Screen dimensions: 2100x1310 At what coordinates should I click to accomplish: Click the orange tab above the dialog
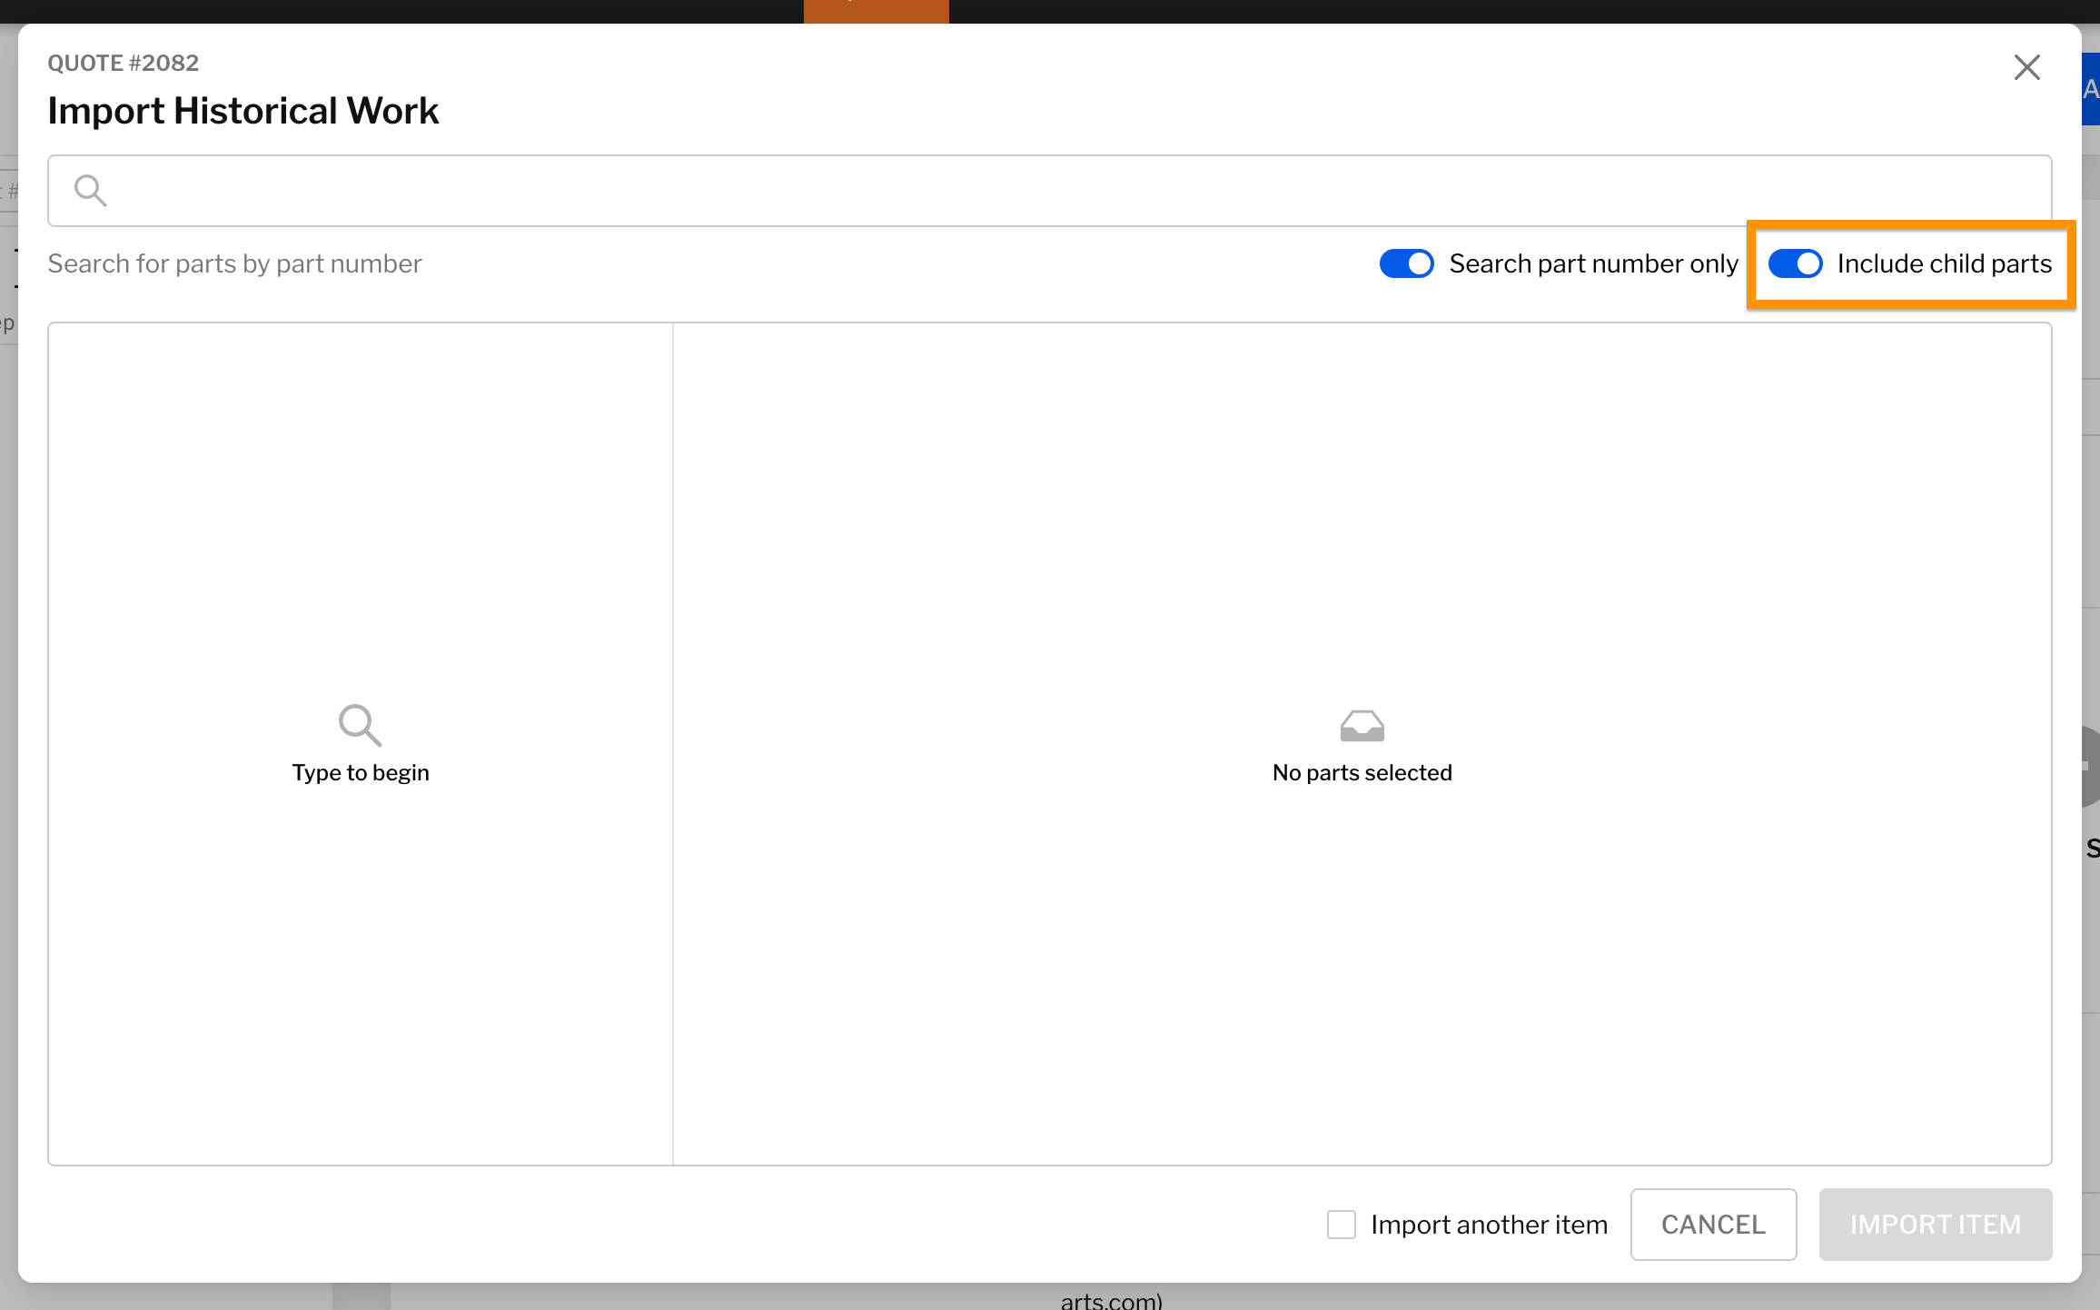(x=876, y=11)
